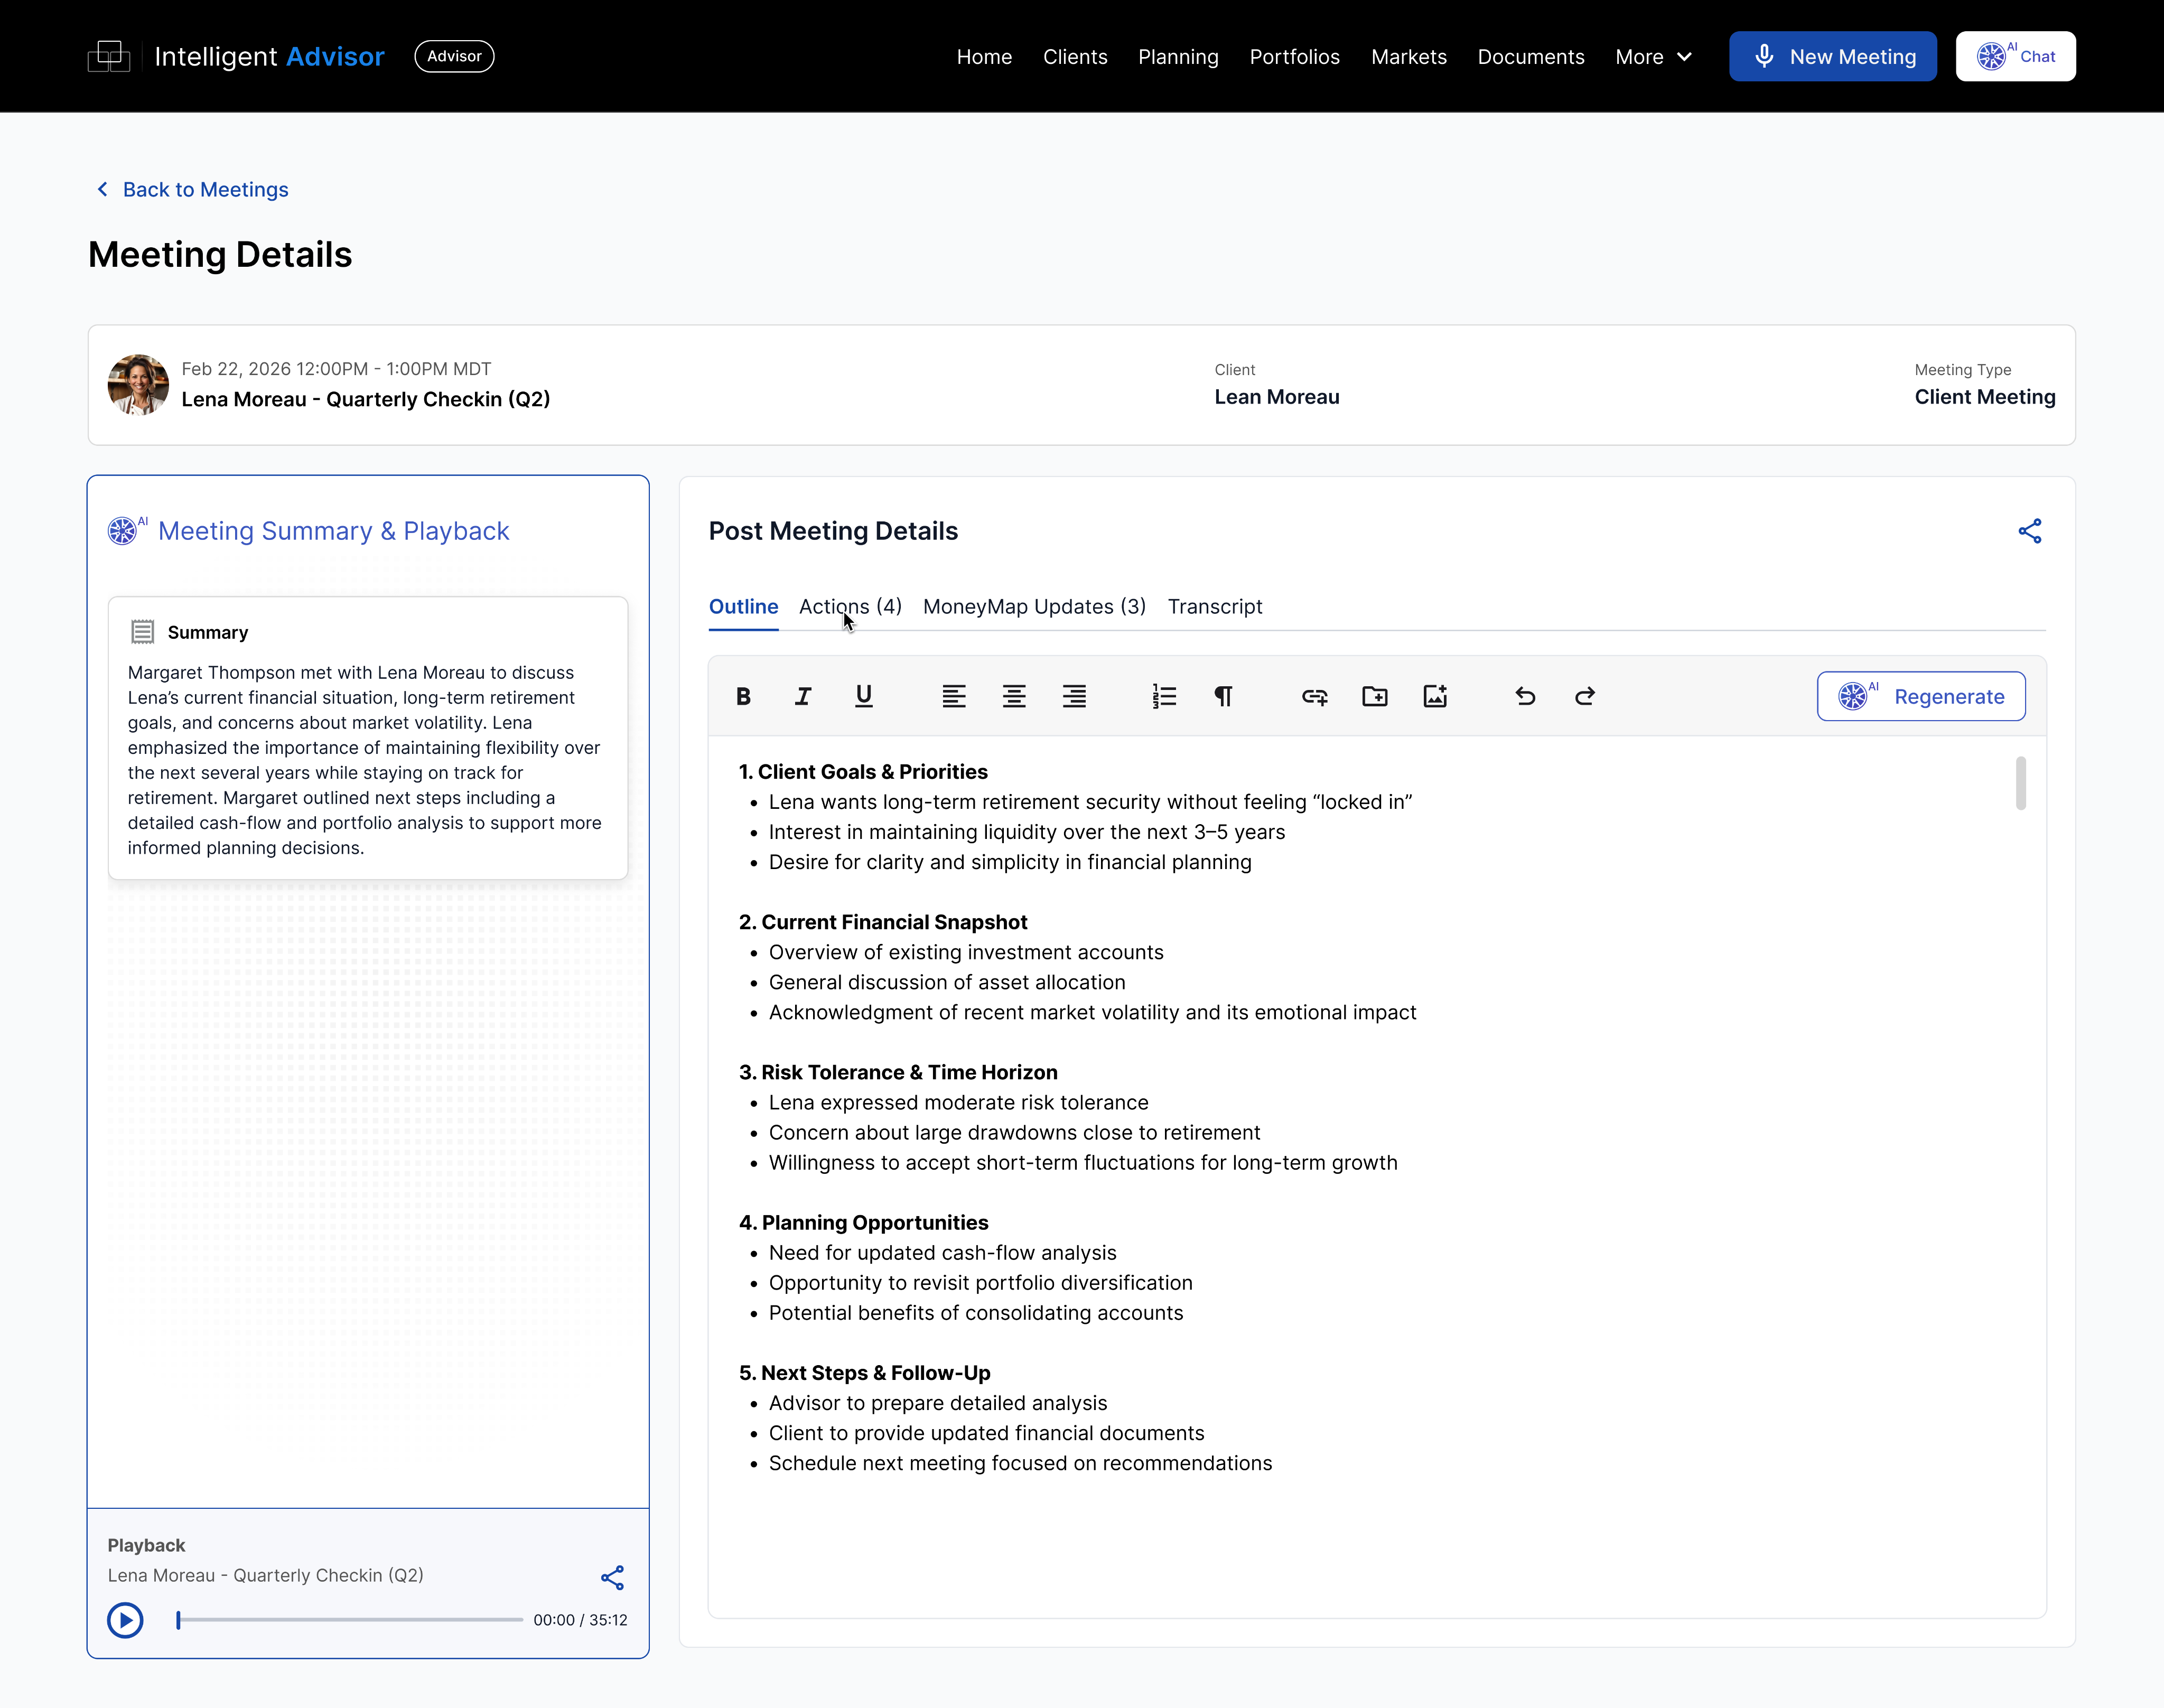Toggle underline formatting

click(x=863, y=696)
